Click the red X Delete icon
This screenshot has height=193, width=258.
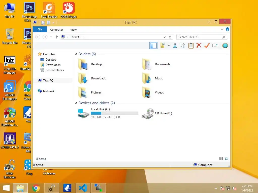[199, 45]
